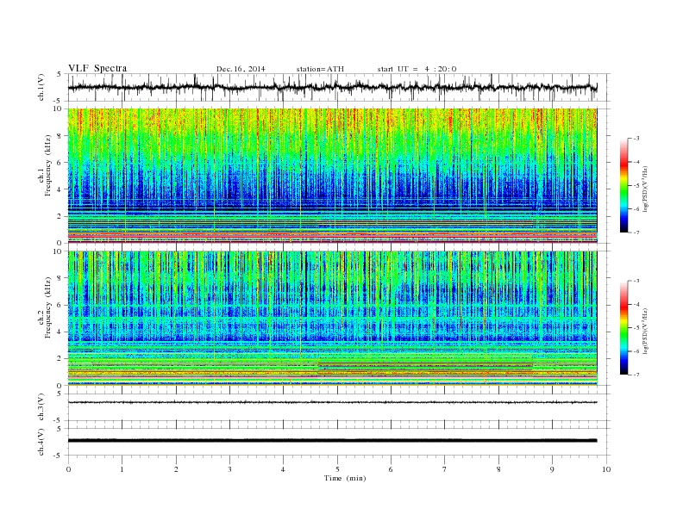Click the time axis tick label "9"
This screenshot has width=683, height=527.
(552, 469)
